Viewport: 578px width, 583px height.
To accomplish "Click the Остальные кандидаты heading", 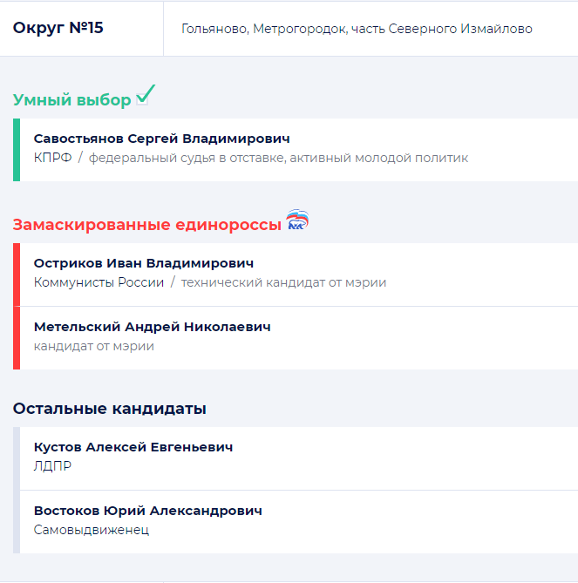I will 109,409.
